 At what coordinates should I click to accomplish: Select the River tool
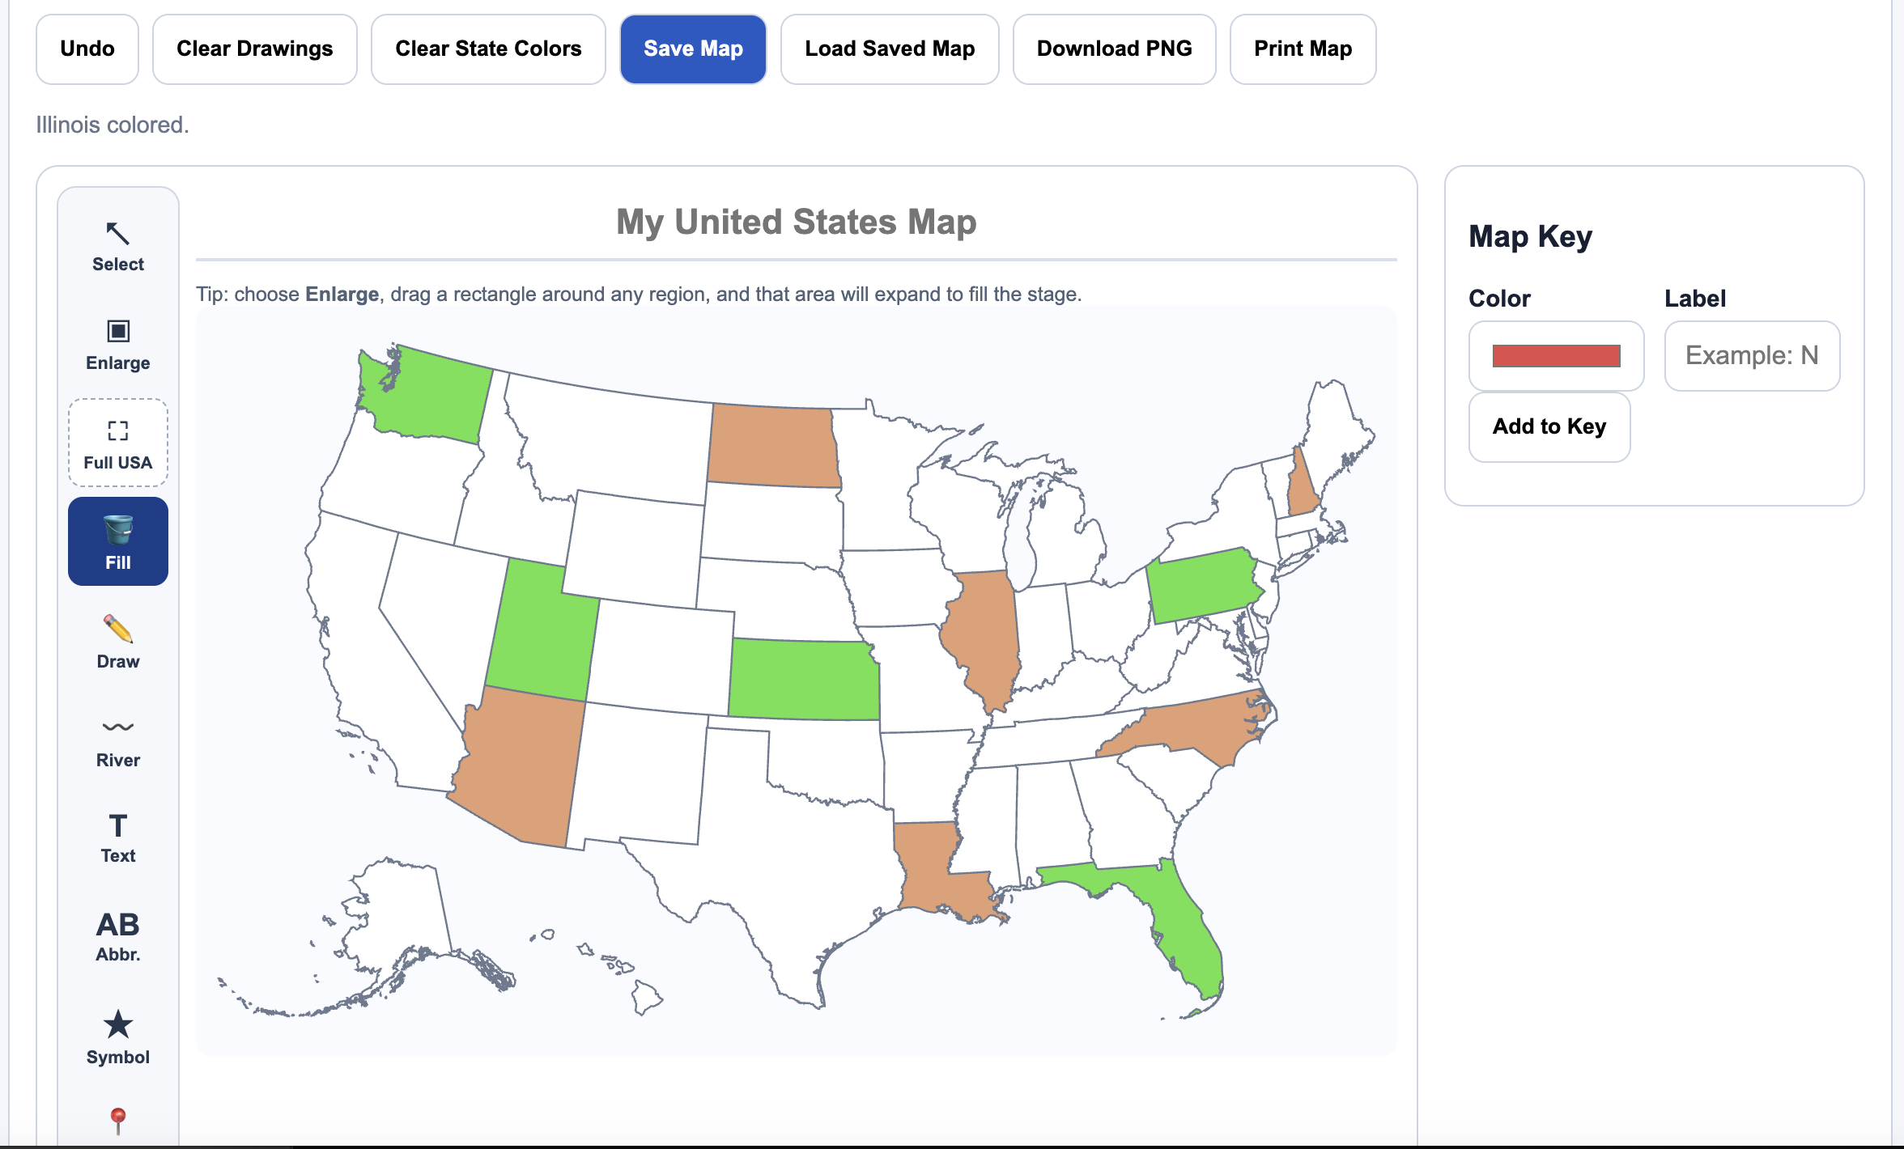point(118,740)
